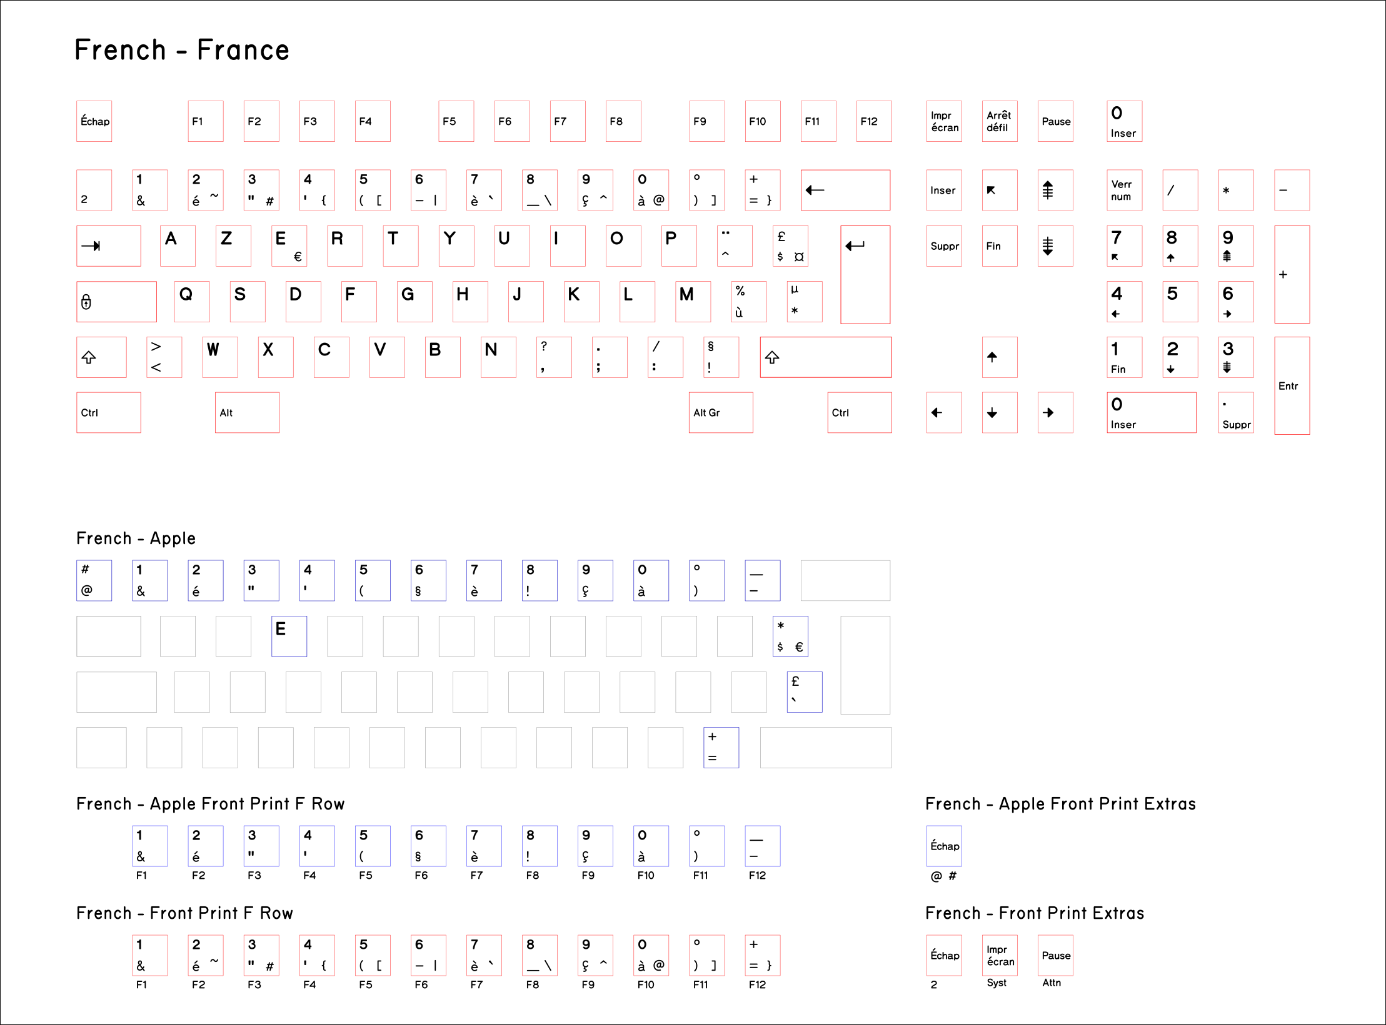Image resolution: width=1386 pixels, height=1025 pixels.
Task: Click the numpad dot Suppr key
Action: [1236, 412]
